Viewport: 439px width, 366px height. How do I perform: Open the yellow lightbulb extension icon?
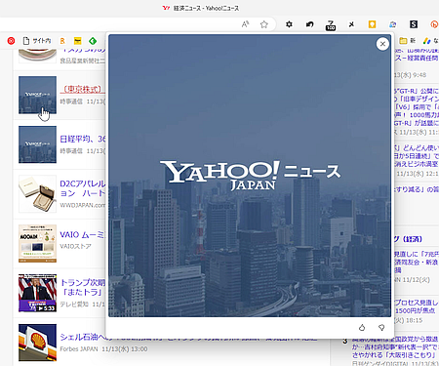coord(372,24)
